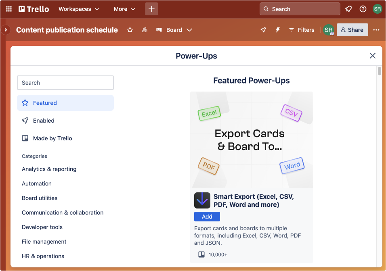Switch to the Made by Trello section
386x271 pixels.
tap(52, 138)
